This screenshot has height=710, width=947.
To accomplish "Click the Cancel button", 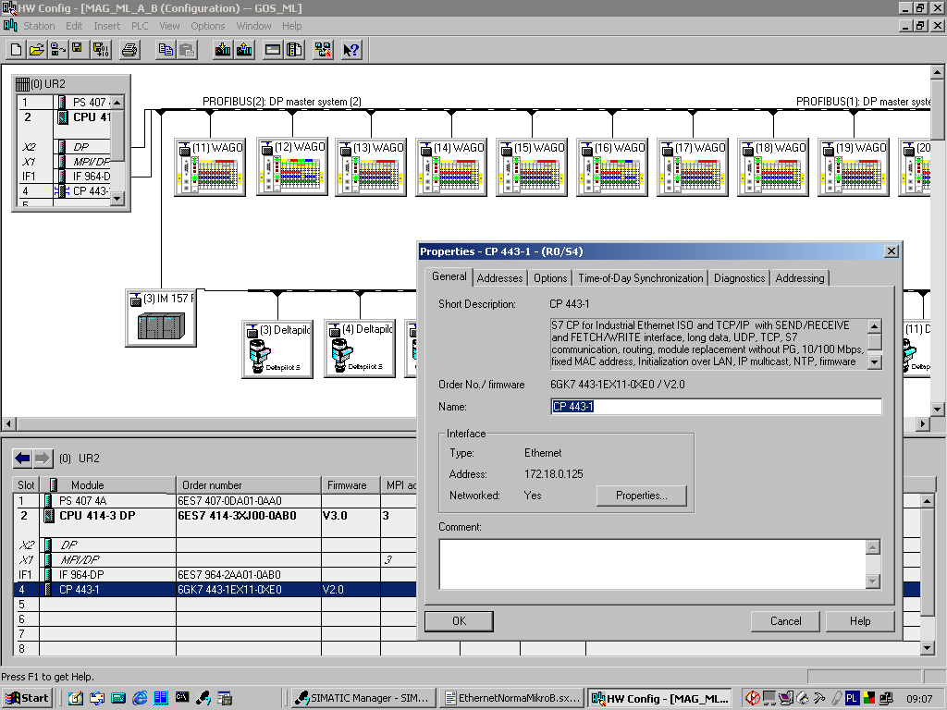I will (785, 621).
